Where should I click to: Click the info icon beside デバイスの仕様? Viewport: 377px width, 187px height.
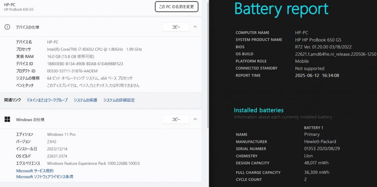[7, 27]
